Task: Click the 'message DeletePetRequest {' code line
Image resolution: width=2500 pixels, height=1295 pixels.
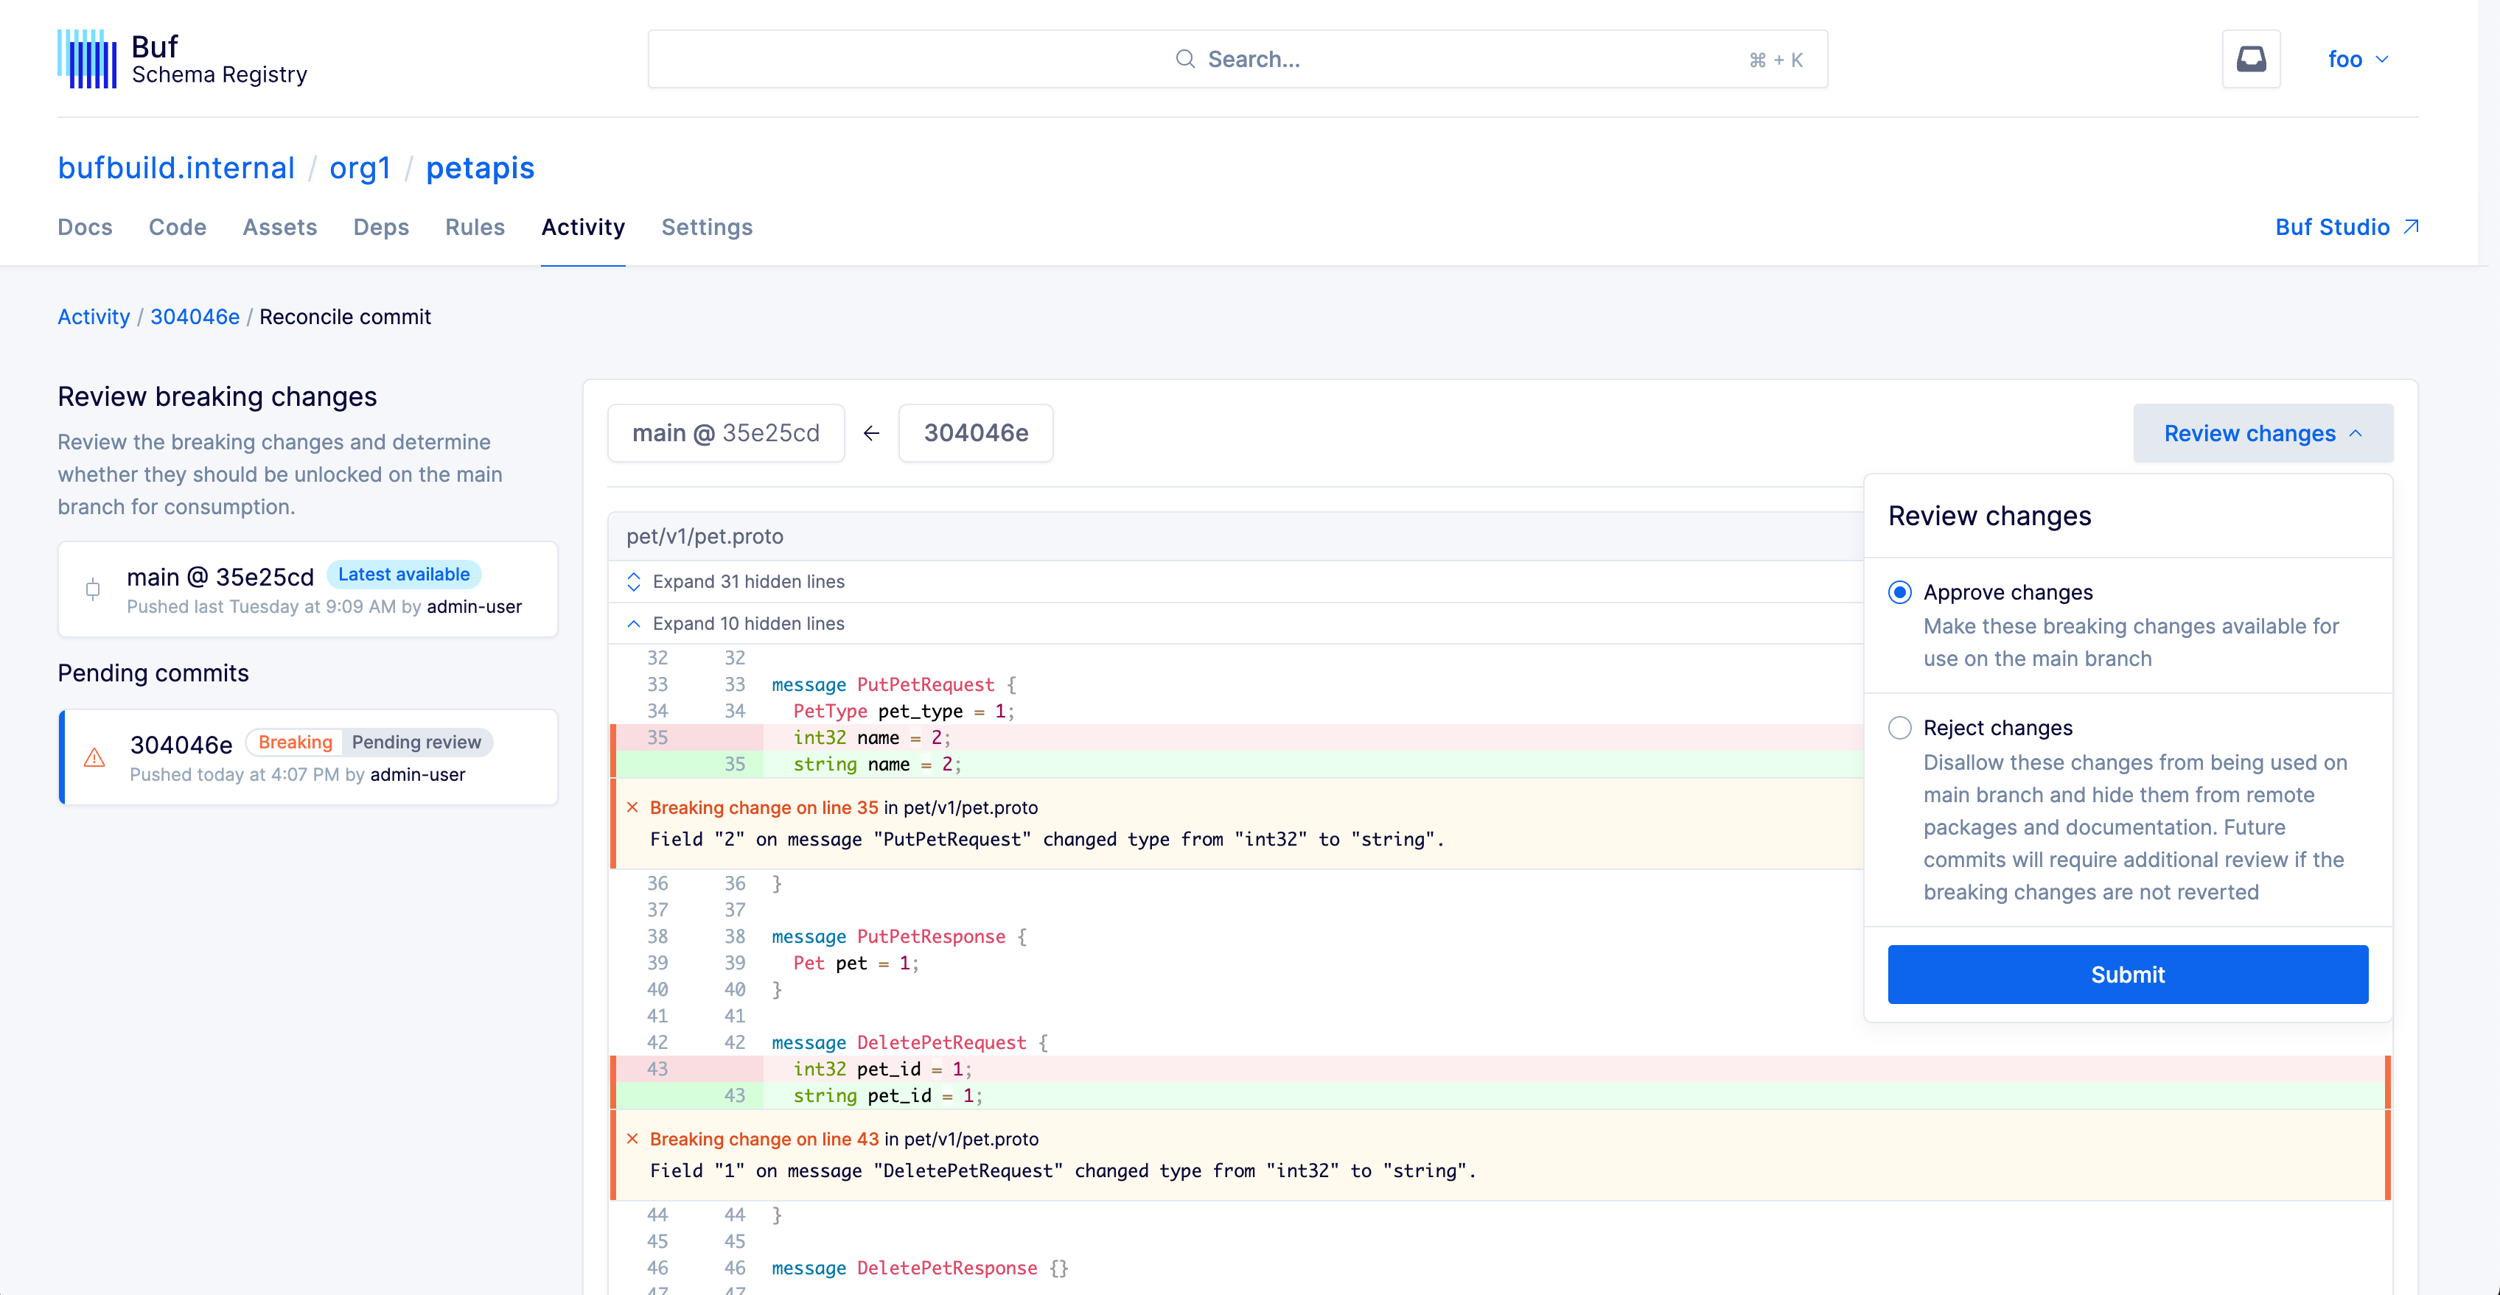Action: [x=910, y=1043]
